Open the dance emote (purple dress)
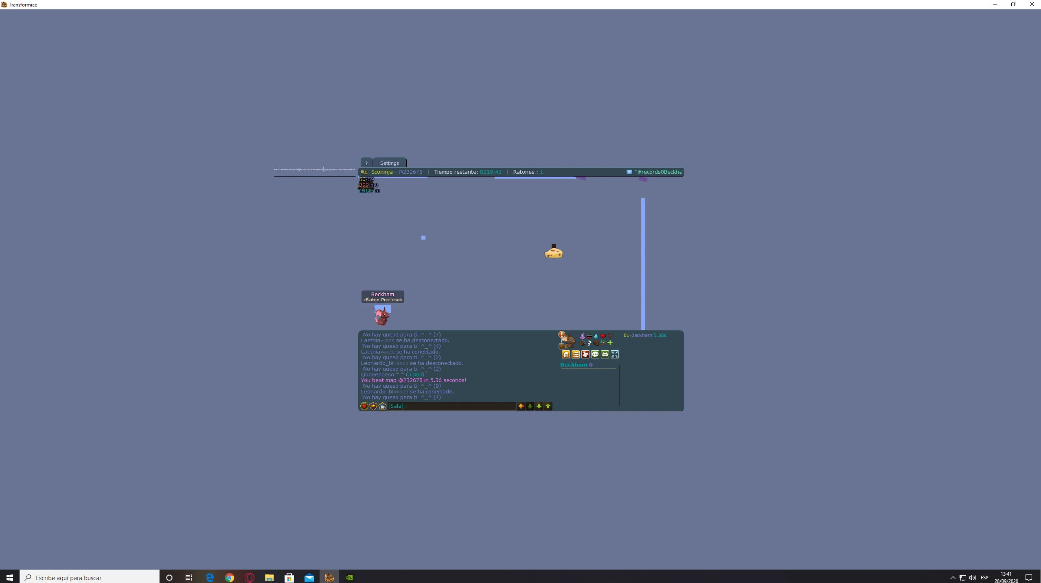This screenshot has height=583, width=1041. click(583, 336)
